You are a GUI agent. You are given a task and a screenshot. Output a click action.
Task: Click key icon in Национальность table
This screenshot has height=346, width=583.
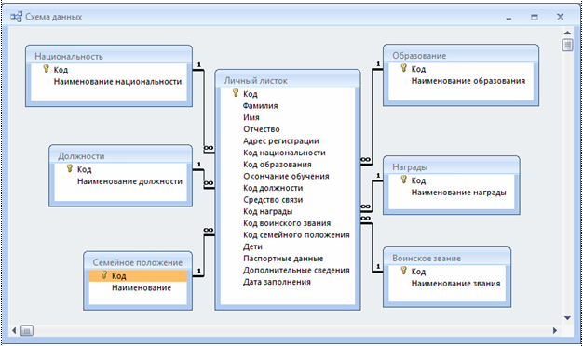(x=47, y=68)
